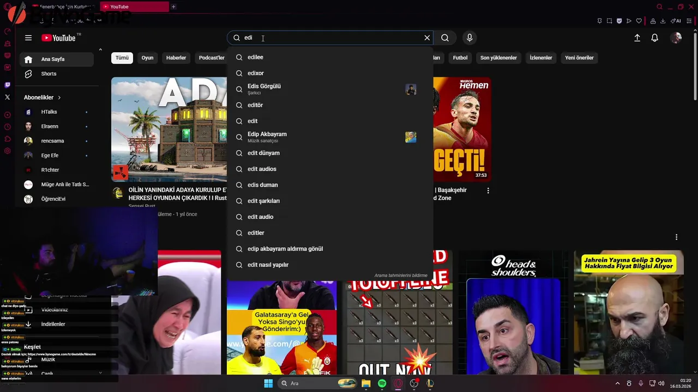Image resolution: width=698 pixels, height=392 pixels.
Task: Select the Tümü filter chip
Action: click(122, 58)
